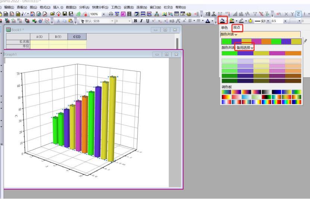Screen dimensions: 310x199
Task: Choose the grayscale black-to-white palette
Action: point(266,92)
